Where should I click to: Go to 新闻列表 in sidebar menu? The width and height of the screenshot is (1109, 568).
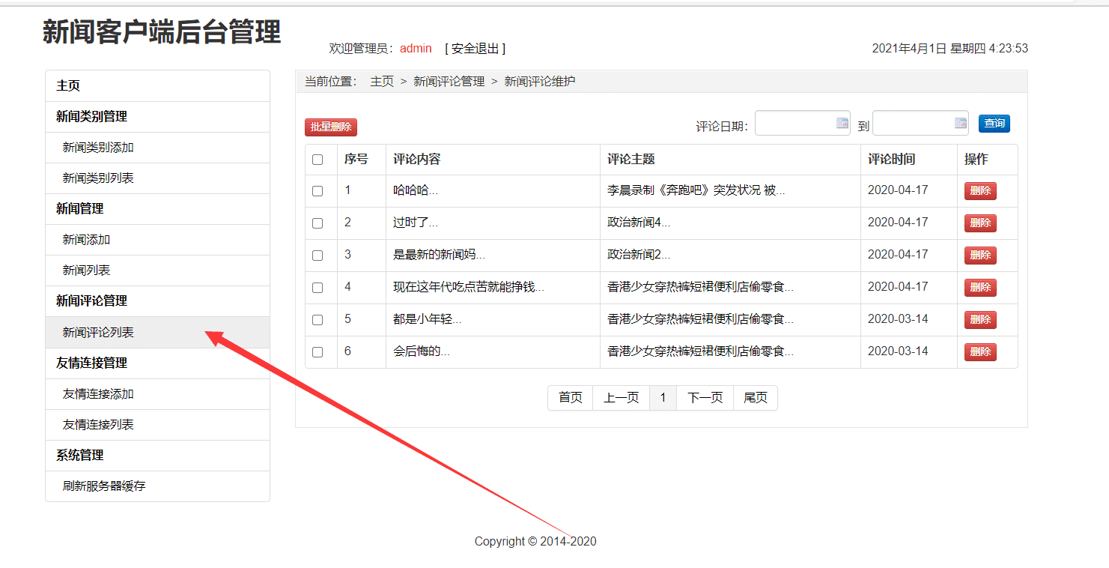point(87,271)
